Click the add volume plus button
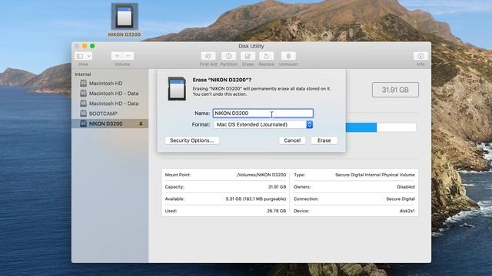492x276 pixels. (x=117, y=56)
